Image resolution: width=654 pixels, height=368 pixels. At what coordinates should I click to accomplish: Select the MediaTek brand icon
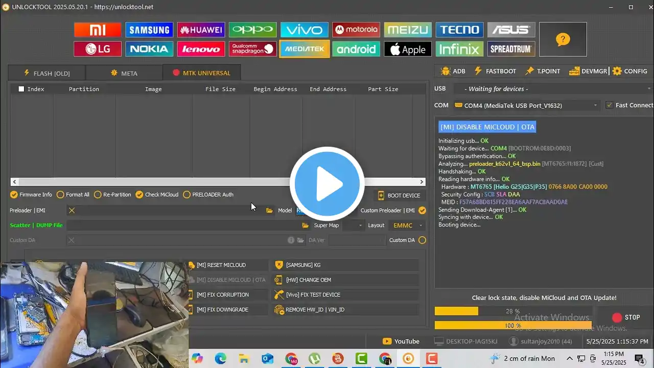pos(304,49)
